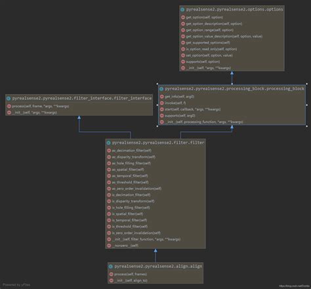This screenshot has width=311, height=289.
Task: Select the set_option(self, option, value) method
Action: point(209,55)
